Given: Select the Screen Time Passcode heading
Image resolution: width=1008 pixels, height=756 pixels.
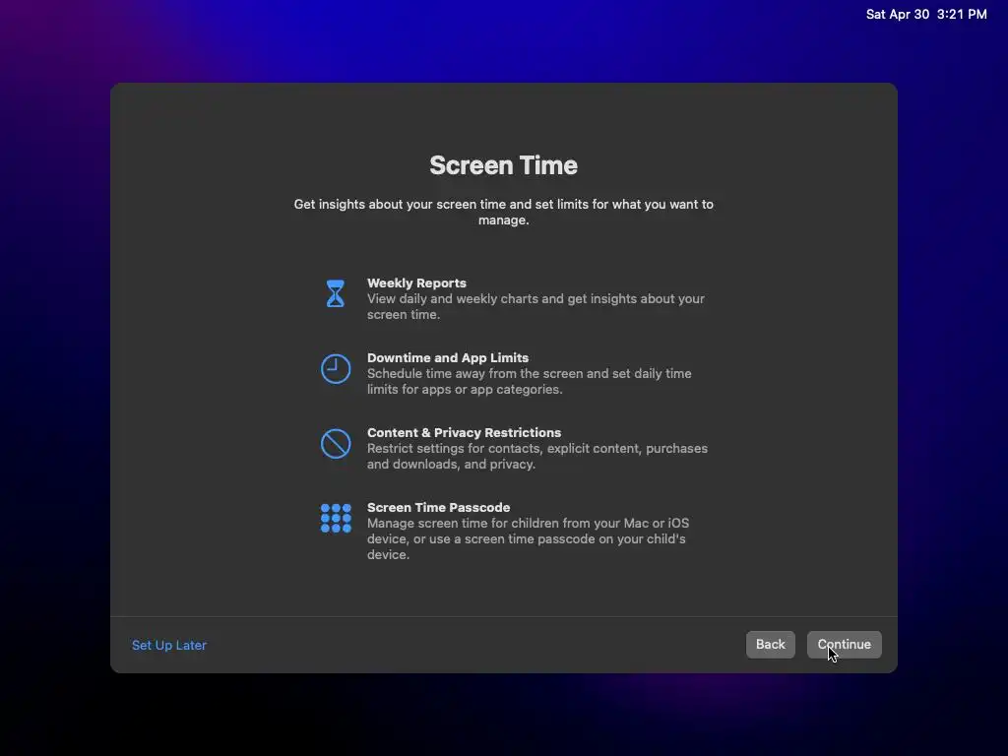Looking at the screenshot, I should [438, 507].
